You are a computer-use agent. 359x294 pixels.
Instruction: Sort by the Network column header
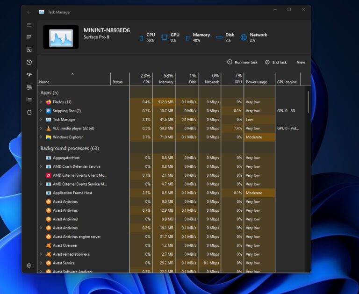pos(210,79)
